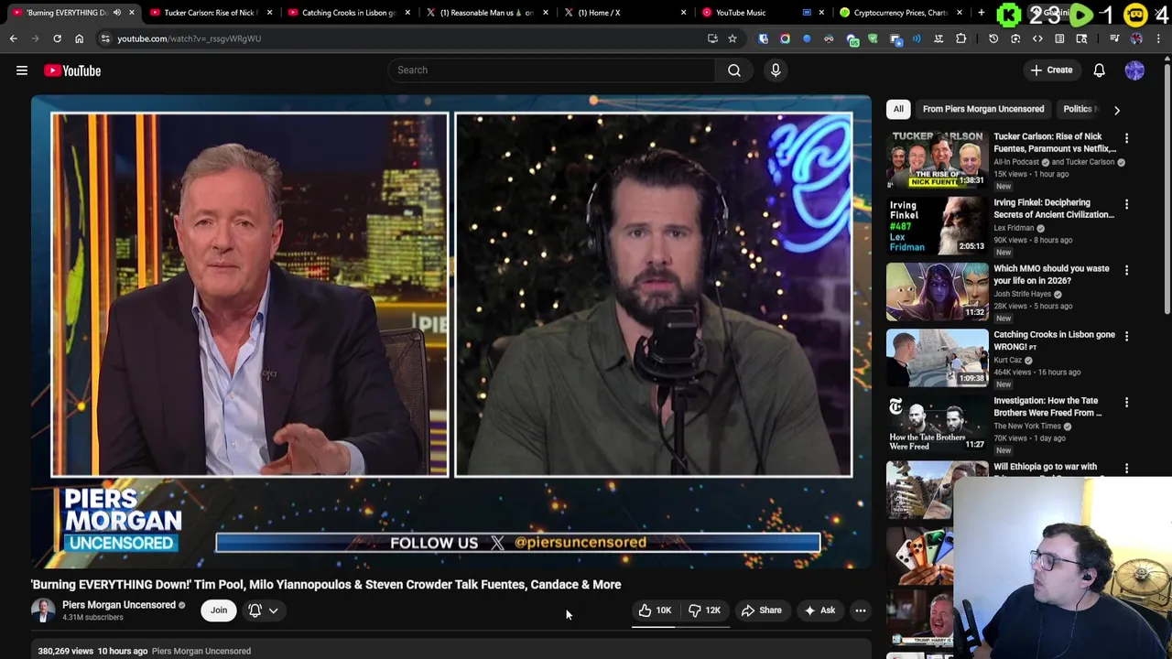Mute the Burning EVERYTHING tab audio
Screen dimensions: 1172x659
coord(117,13)
